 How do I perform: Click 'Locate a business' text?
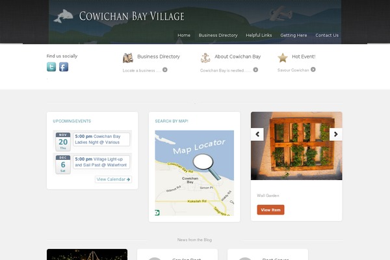click(142, 71)
